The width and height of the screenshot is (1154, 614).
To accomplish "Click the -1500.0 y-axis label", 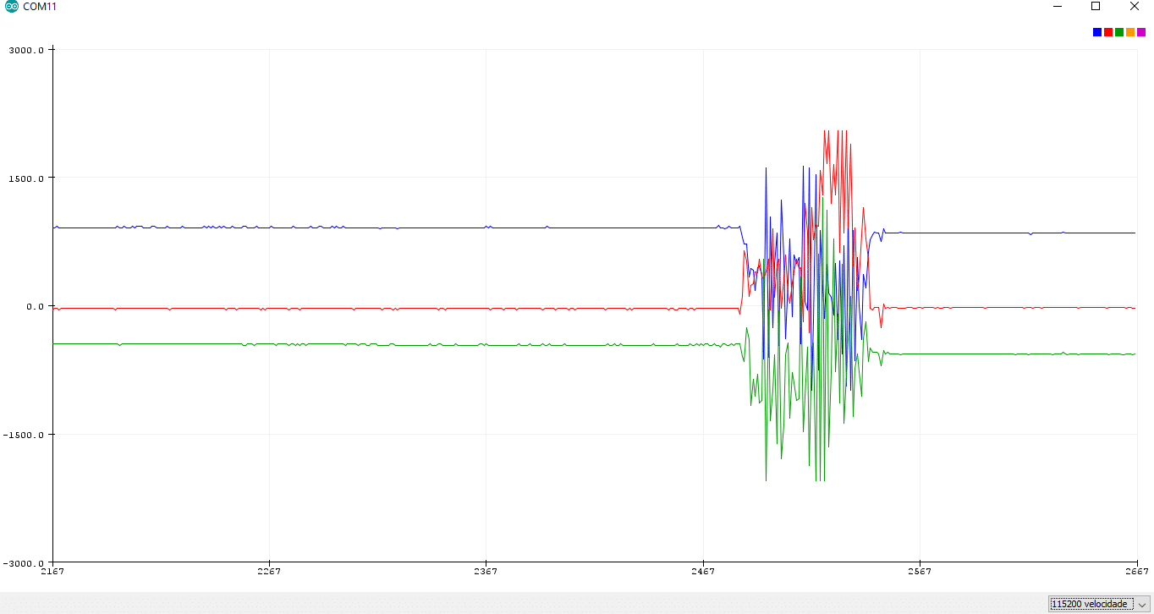I will coord(25,436).
